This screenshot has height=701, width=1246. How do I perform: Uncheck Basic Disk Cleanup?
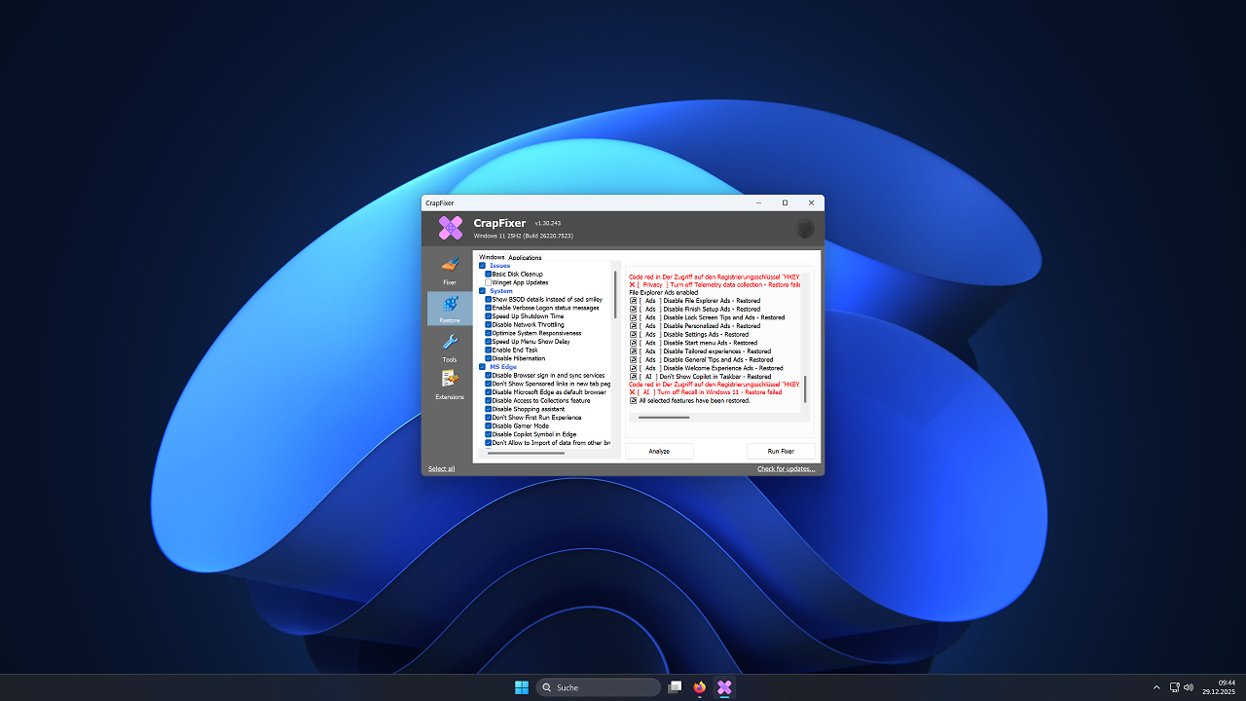(x=489, y=275)
